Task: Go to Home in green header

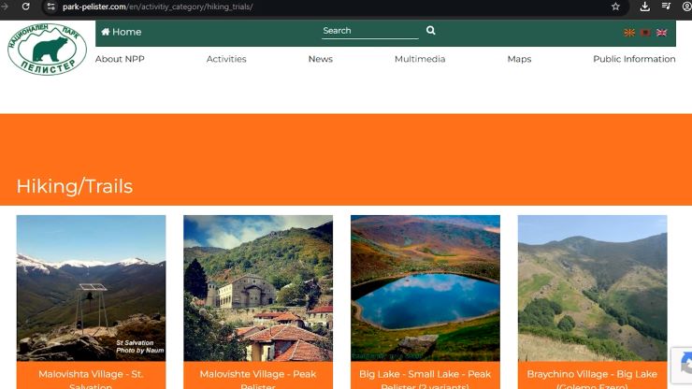Action: click(x=122, y=32)
